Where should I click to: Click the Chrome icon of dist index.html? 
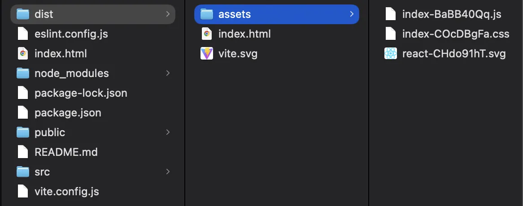click(x=207, y=34)
